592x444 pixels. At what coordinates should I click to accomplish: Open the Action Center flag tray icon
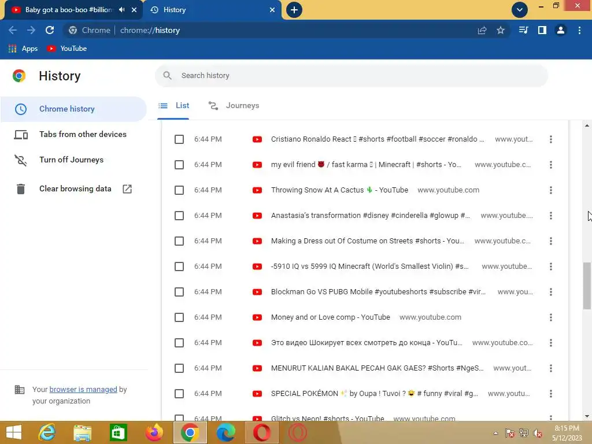pyautogui.click(x=509, y=433)
